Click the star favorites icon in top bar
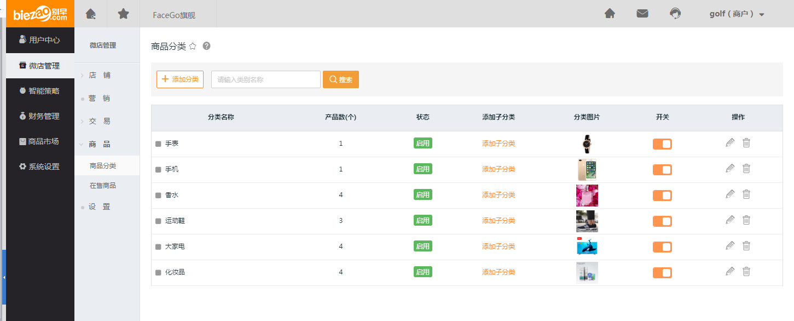The height and width of the screenshot is (321, 794). click(123, 14)
